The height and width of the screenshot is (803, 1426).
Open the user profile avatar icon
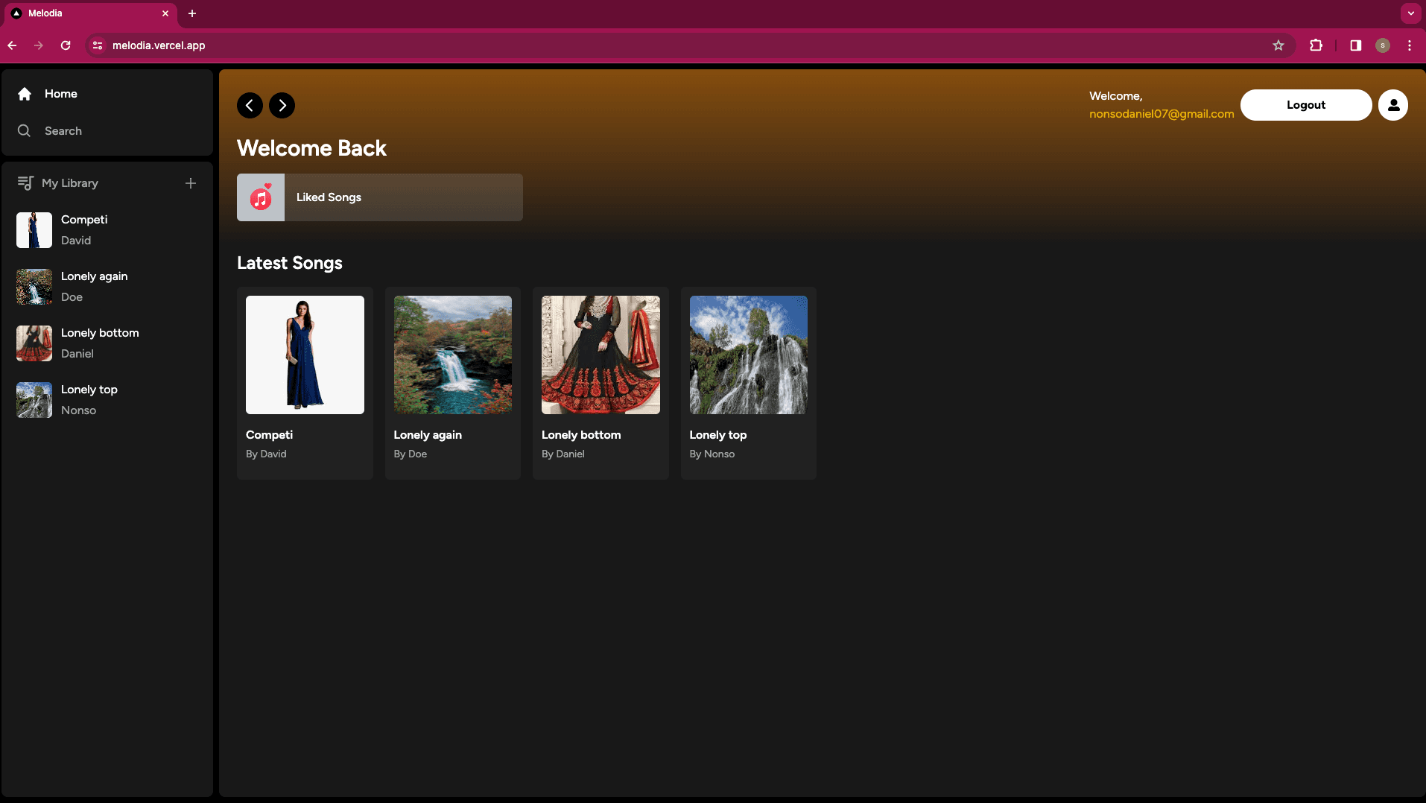pos(1392,105)
